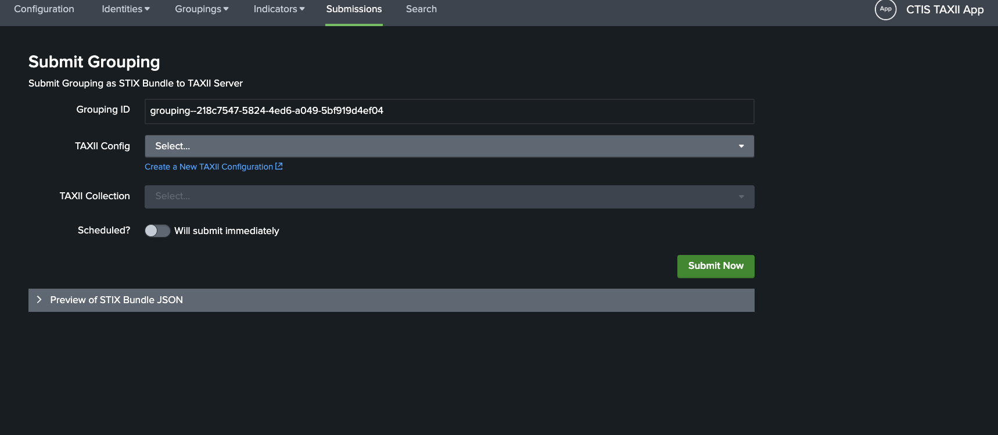Click the CTIS TAXII App title
Screen dimensions: 998x435
tap(945, 9)
